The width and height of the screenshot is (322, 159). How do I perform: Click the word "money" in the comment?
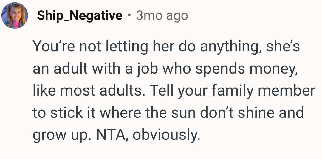274,69
